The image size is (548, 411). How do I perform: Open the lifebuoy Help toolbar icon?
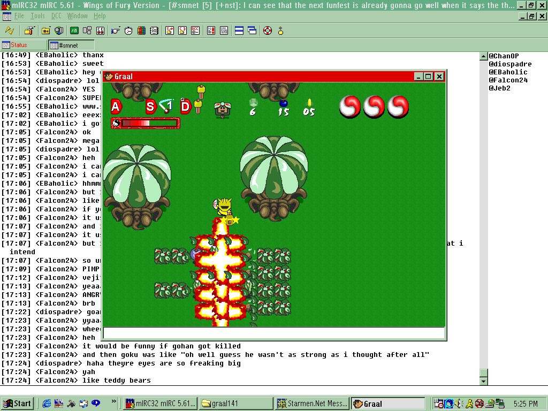tap(268, 31)
